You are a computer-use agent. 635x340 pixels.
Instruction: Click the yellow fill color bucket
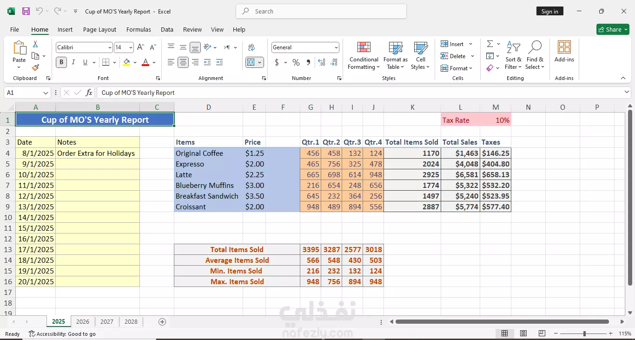(x=127, y=62)
